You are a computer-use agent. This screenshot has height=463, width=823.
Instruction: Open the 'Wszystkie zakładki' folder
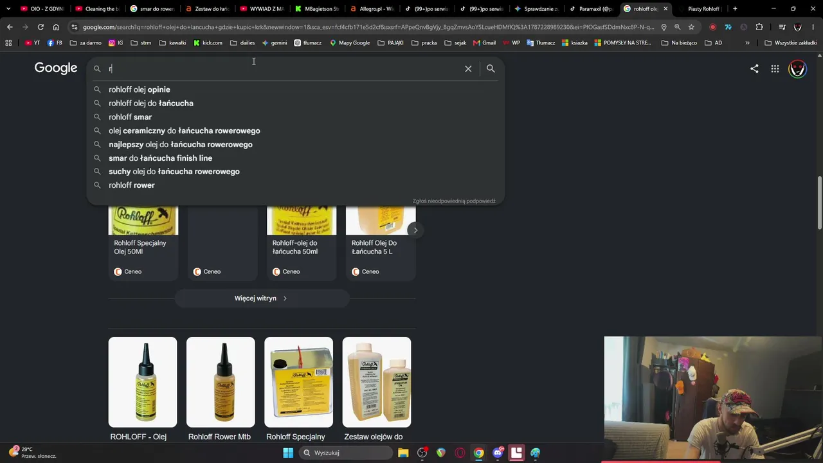click(790, 42)
